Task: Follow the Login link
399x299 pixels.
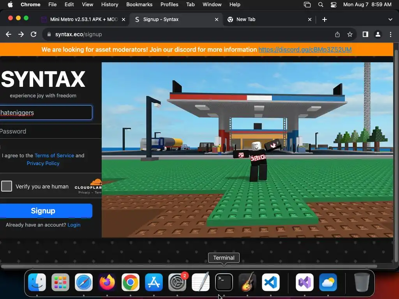Action: (74, 225)
